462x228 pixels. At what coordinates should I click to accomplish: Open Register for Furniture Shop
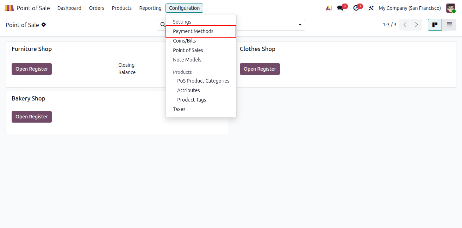pyautogui.click(x=32, y=69)
